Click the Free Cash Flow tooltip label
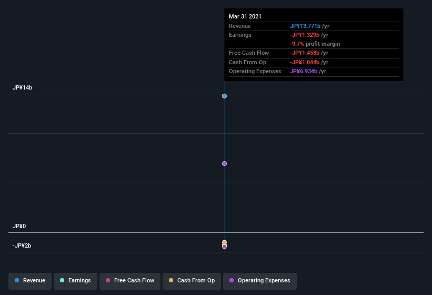Screen dimensions: 432x295 pyautogui.click(x=249, y=53)
